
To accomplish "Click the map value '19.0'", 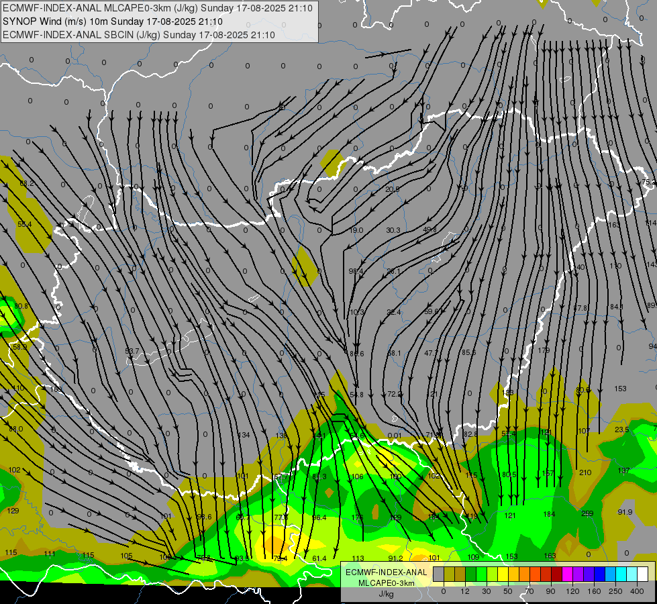I will tap(356, 230).
